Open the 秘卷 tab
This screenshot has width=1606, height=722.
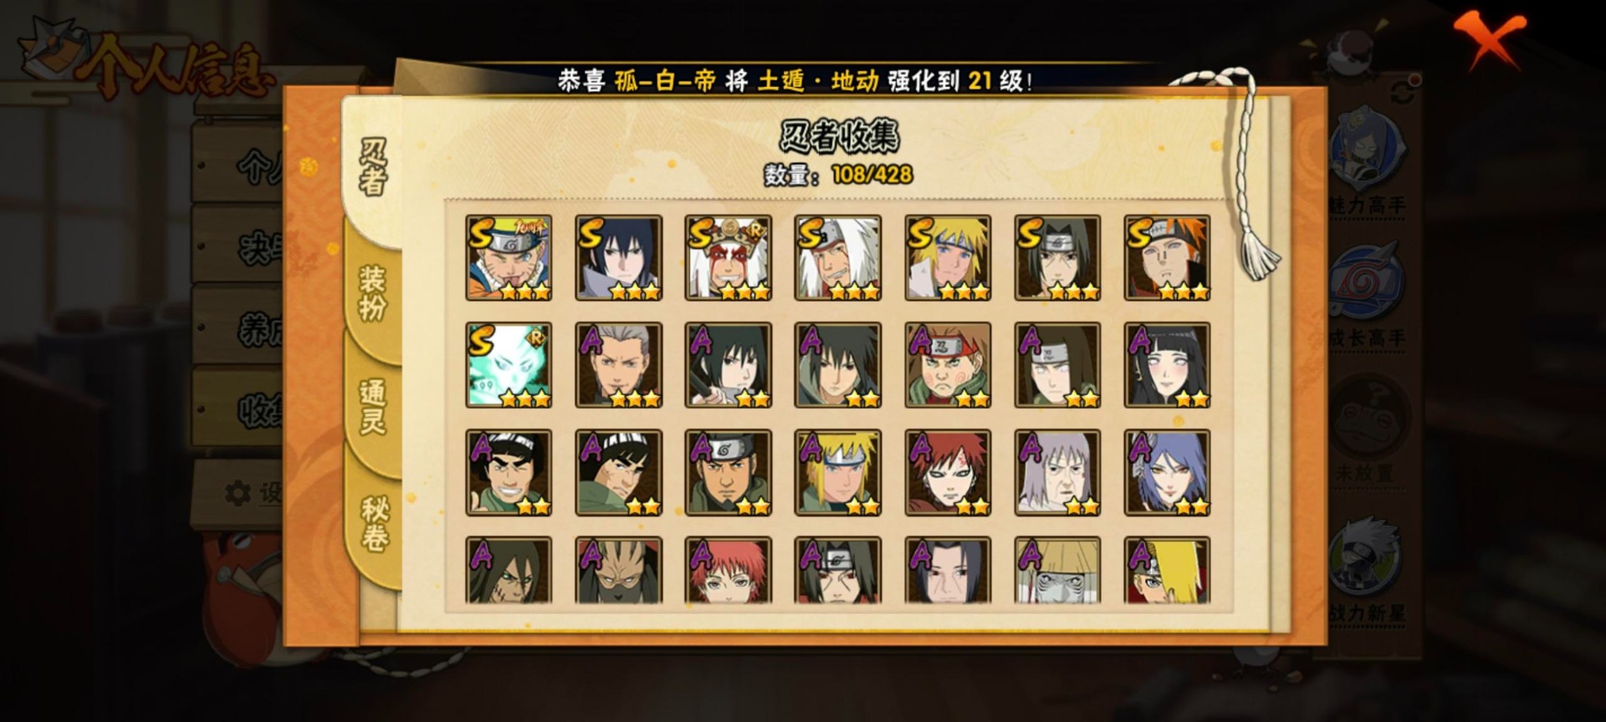(373, 524)
